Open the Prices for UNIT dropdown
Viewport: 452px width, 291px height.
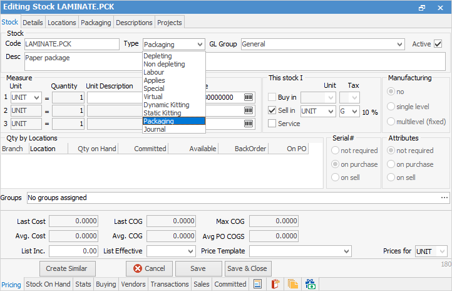click(x=442, y=251)
